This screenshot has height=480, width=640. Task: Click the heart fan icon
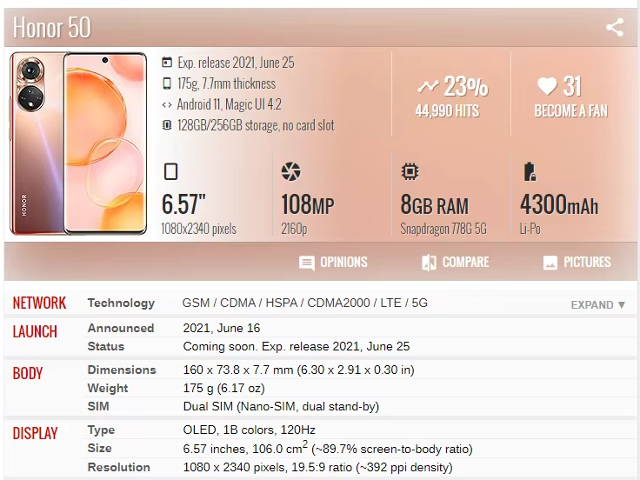tap(547, 86)
